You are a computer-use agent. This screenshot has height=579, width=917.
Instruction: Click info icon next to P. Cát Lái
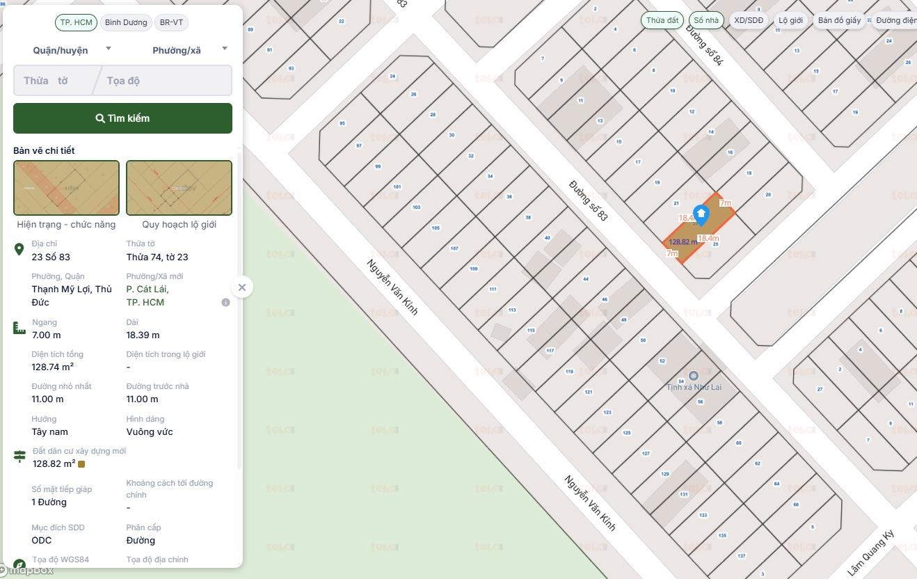[225, 303]
